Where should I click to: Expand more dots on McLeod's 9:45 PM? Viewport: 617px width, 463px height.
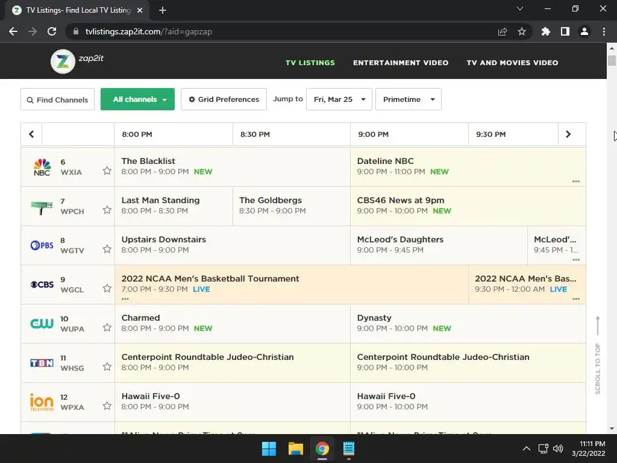point(576,260)
